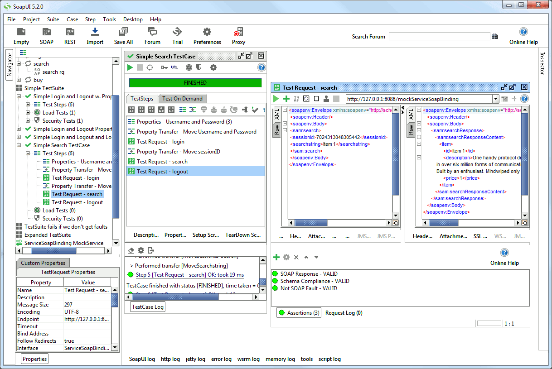Open Preferences from the main toolbar

pyautogui.click(x=207, y=36)
